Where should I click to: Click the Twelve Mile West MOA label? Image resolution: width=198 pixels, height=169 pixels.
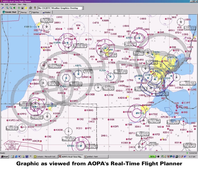click(12, 145)
